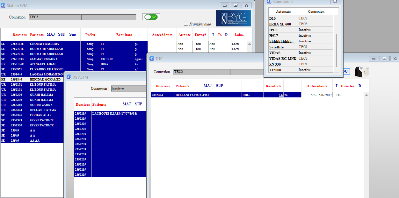Click SUP in the XS ASTM window

[x=138, y=104]
